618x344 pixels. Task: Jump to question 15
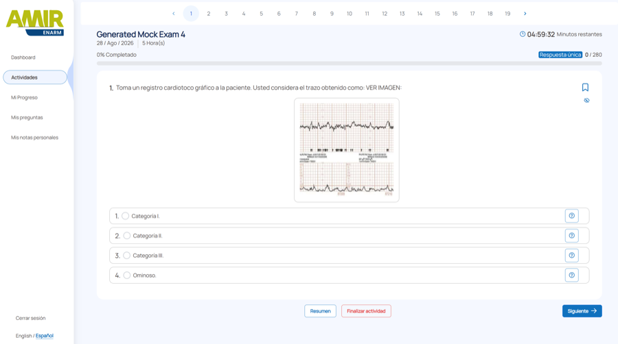tap(437, 14)
